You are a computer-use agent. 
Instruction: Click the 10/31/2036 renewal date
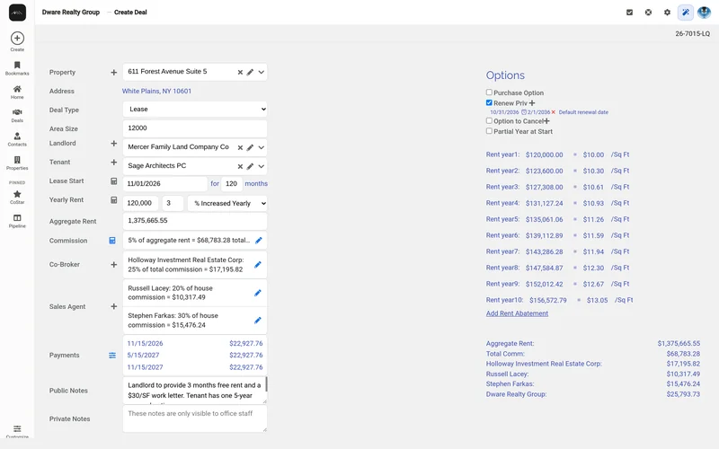coord(504,112)
